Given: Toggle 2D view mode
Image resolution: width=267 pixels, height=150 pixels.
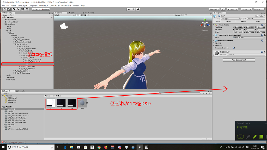Looking at the screenshot, I should coord(74,15).
